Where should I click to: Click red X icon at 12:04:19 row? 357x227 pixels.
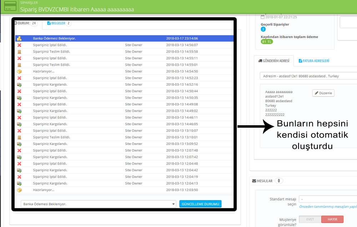[x=19, y=177]
